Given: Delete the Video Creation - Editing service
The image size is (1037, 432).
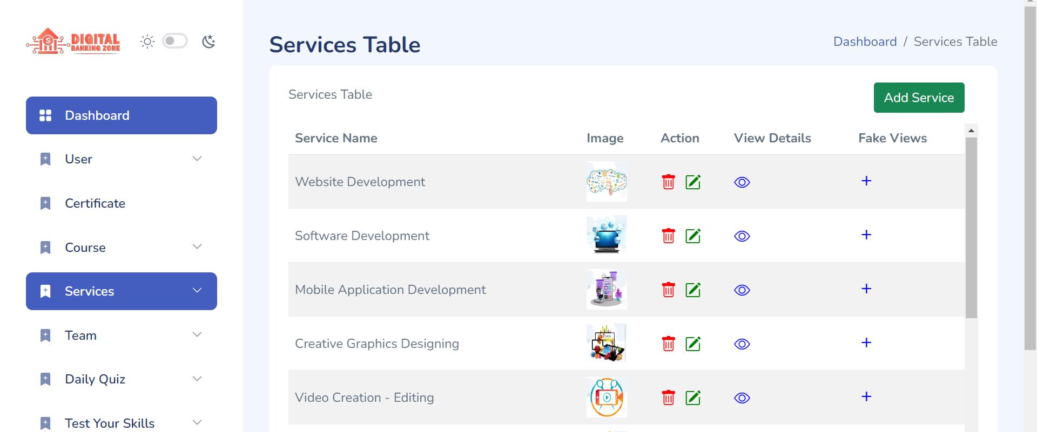Looking at the screenshot, I should pos(668,397).
